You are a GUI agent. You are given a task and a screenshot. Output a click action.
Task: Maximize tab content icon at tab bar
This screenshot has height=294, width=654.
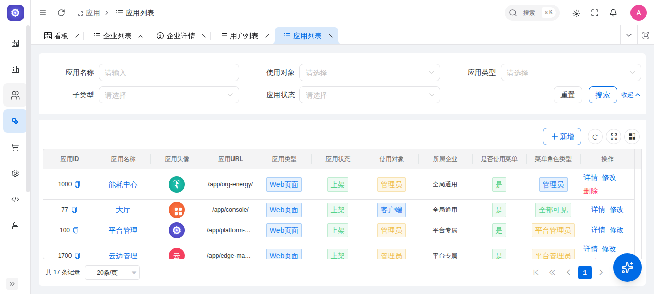click(645, 35)
